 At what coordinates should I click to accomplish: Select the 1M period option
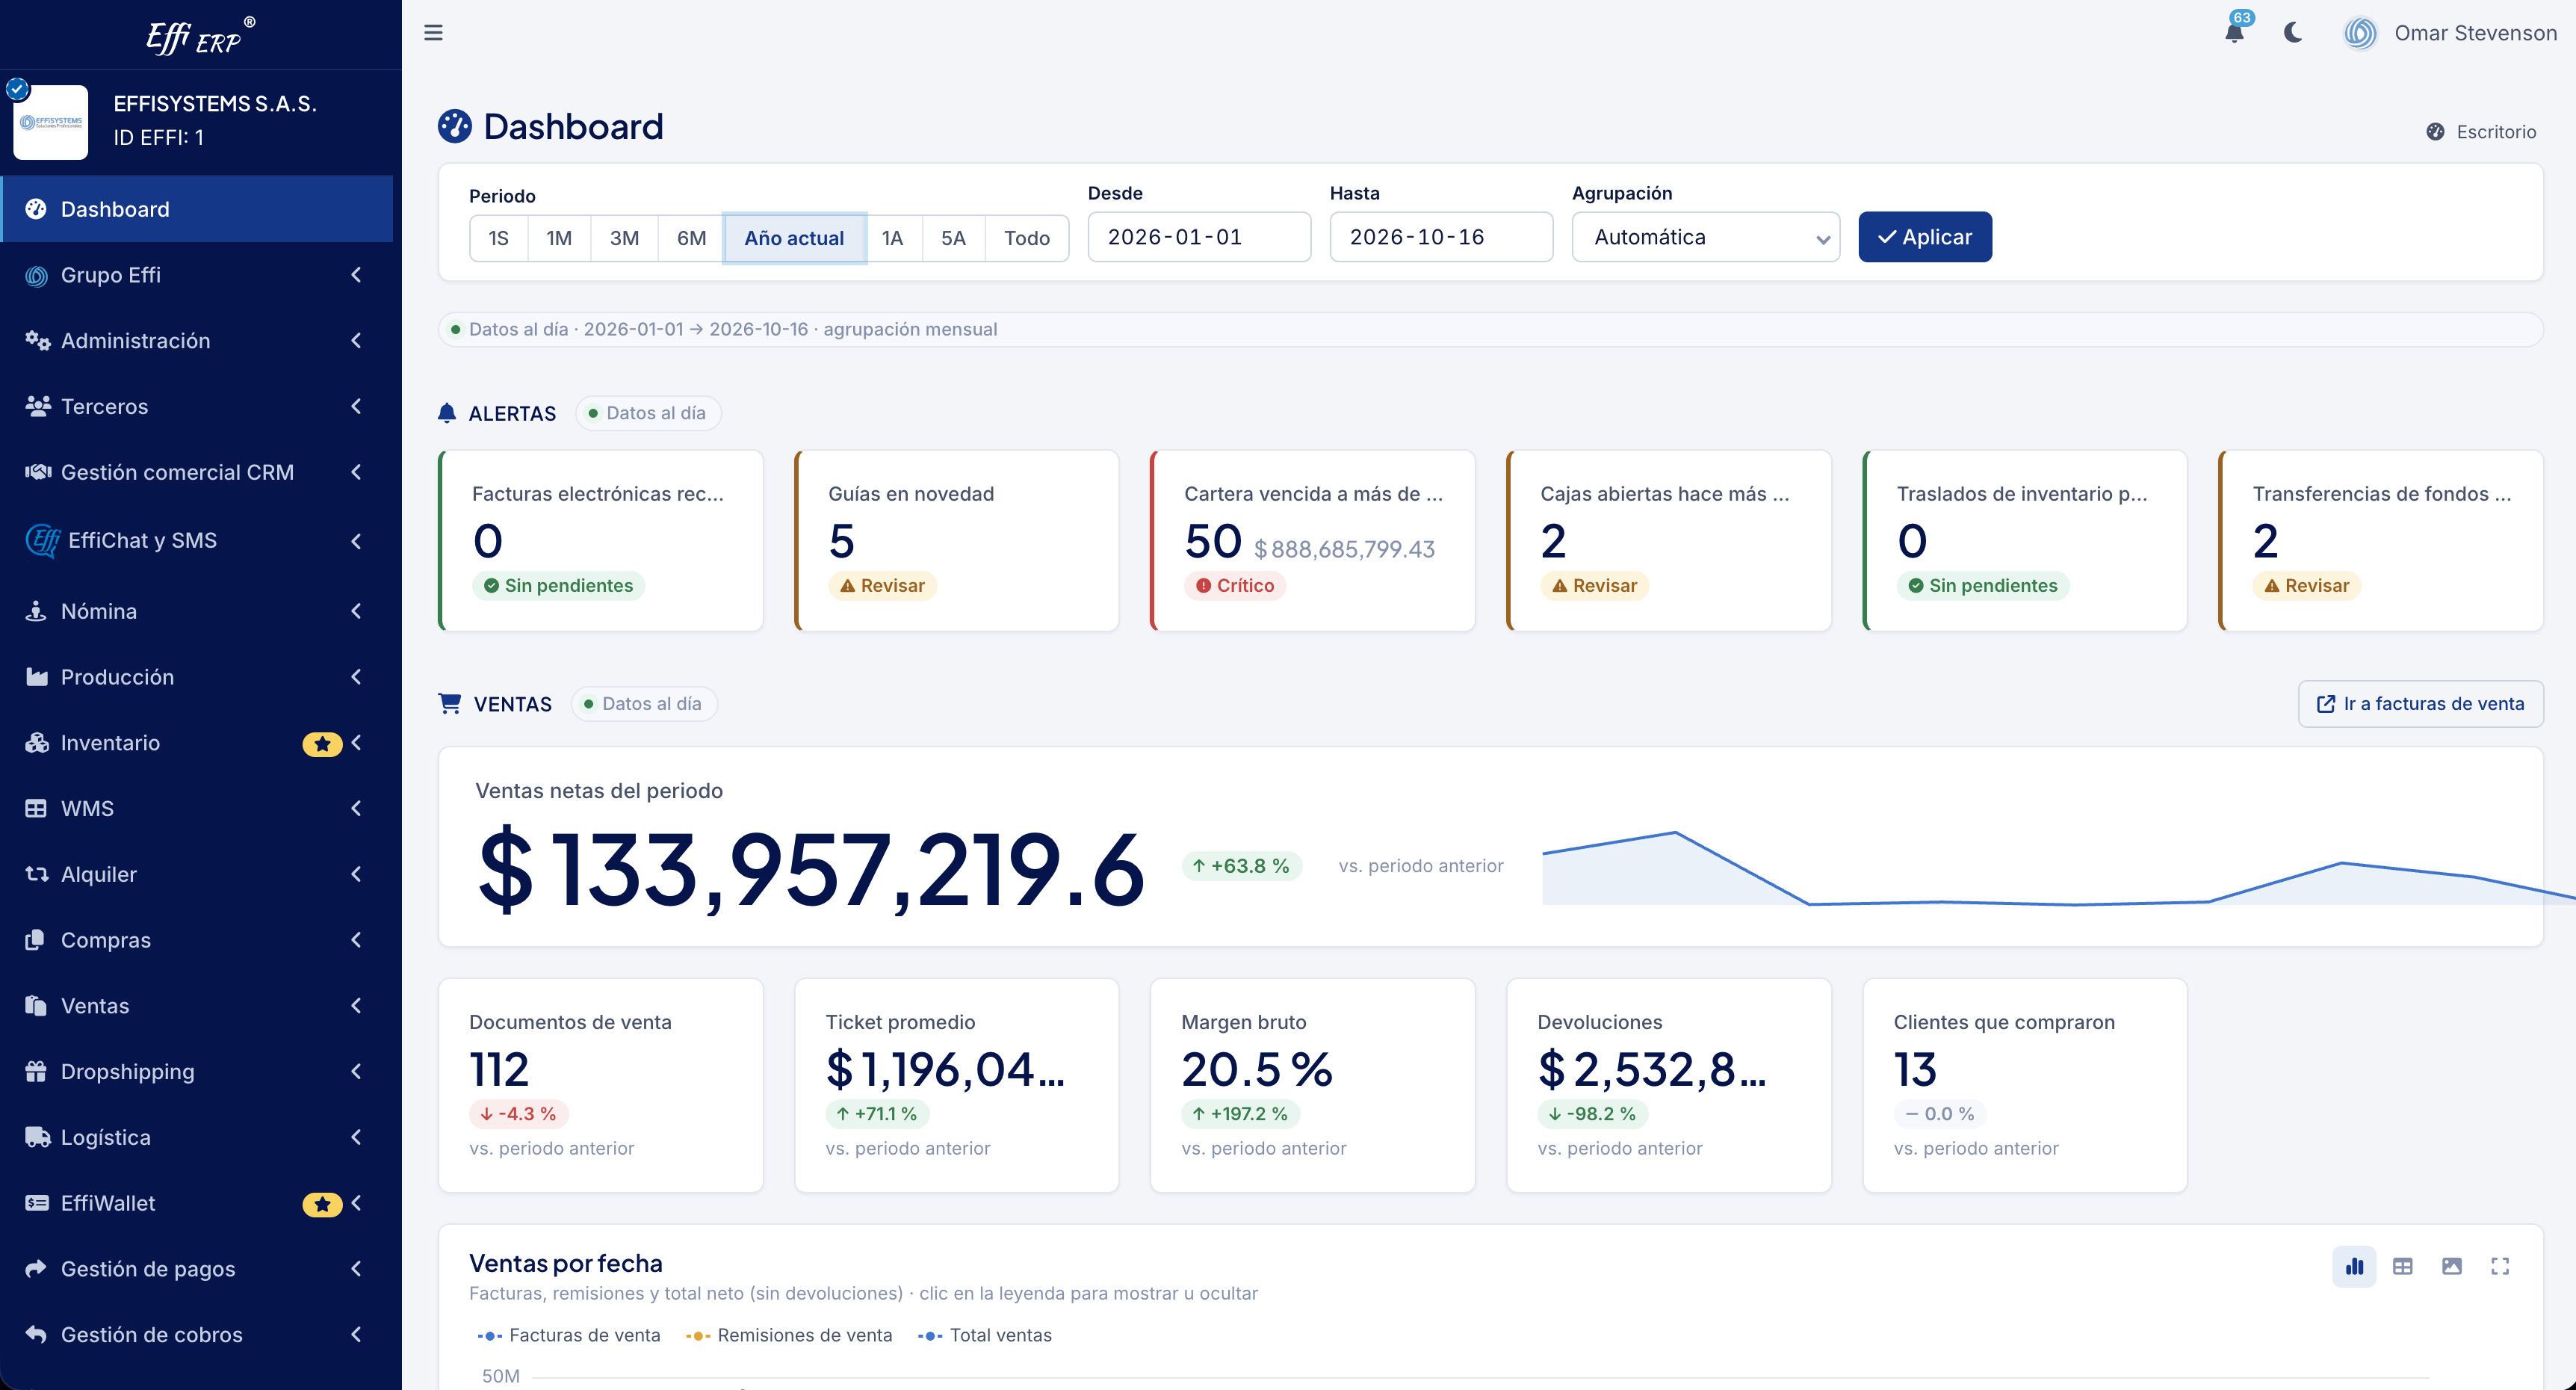click(x=559, y=238)
